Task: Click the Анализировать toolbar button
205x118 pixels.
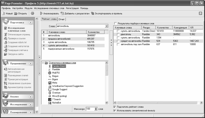Action: [50, 13]
